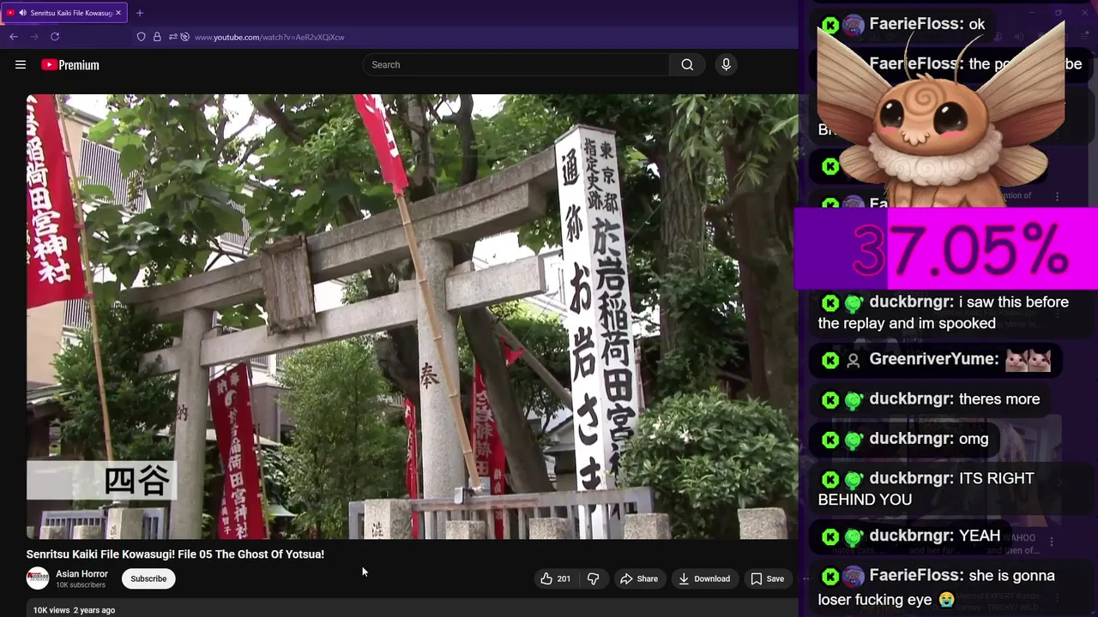The height and width of the screenshot is (617, 1098).
Task: Open the site permissions icon in address bar
Action: point(172,37)
